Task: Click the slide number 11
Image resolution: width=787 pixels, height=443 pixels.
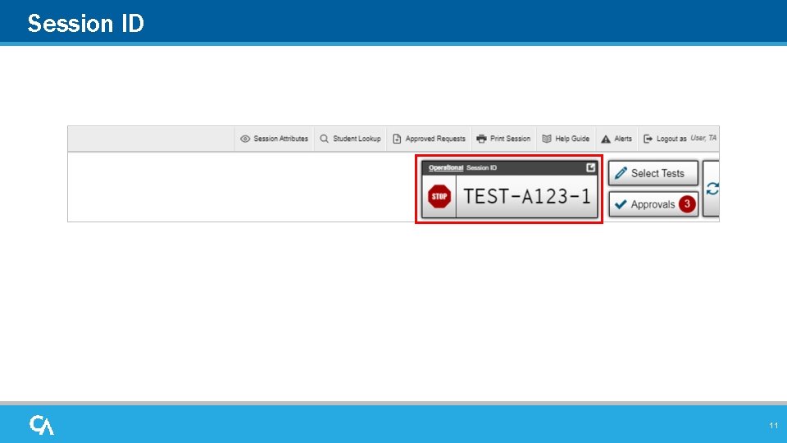Action: click(773, 426)
